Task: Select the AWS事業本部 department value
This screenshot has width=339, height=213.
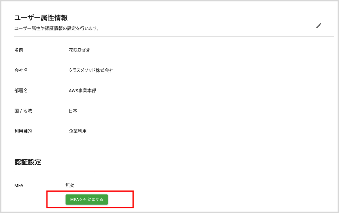Action: pyautogui.click(x=82, y=91)
